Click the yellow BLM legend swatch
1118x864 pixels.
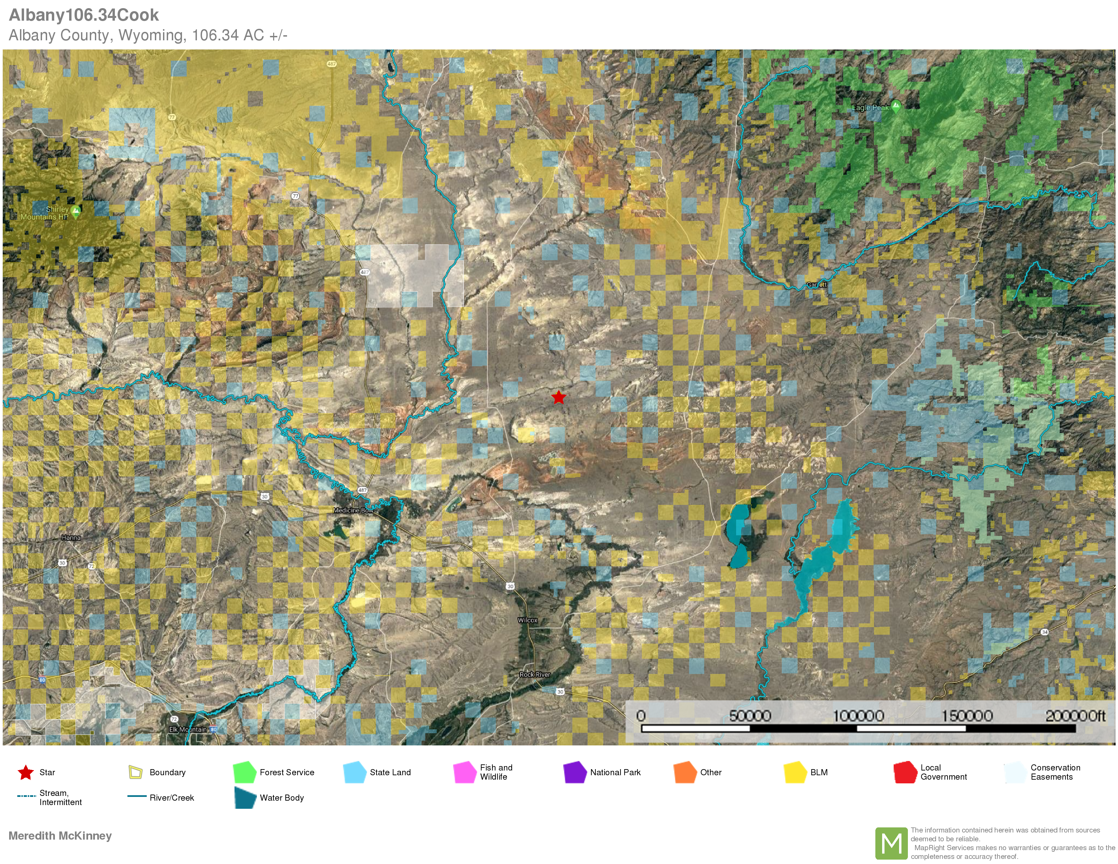pos(795,773)
